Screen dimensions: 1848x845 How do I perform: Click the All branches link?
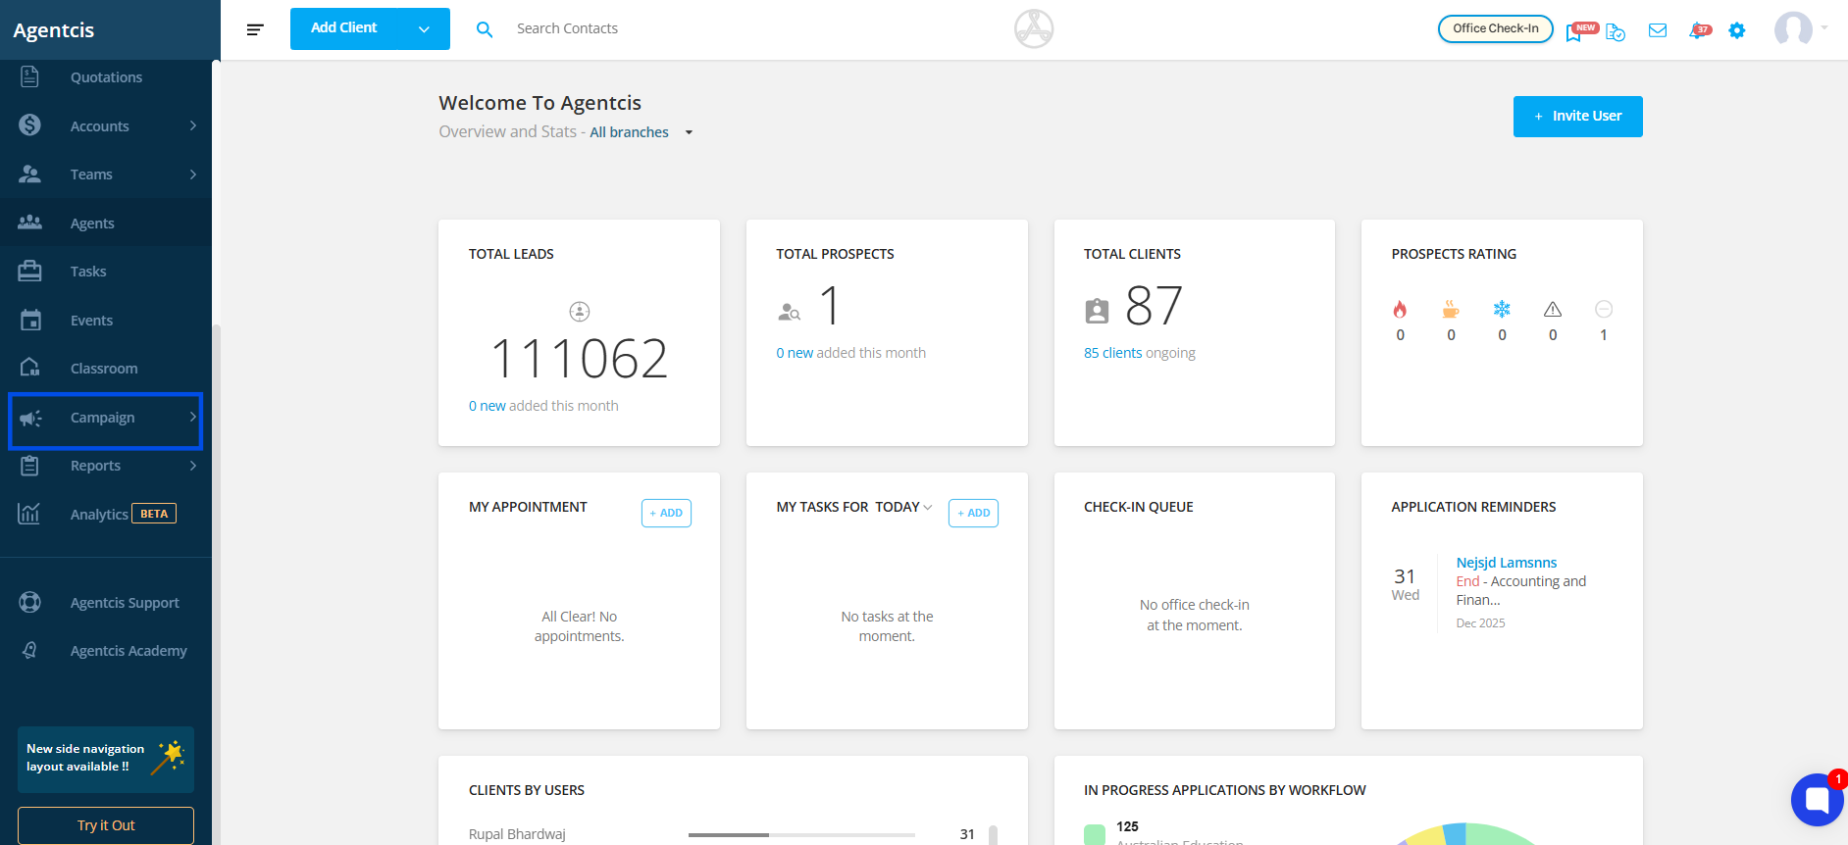[629, 132]
